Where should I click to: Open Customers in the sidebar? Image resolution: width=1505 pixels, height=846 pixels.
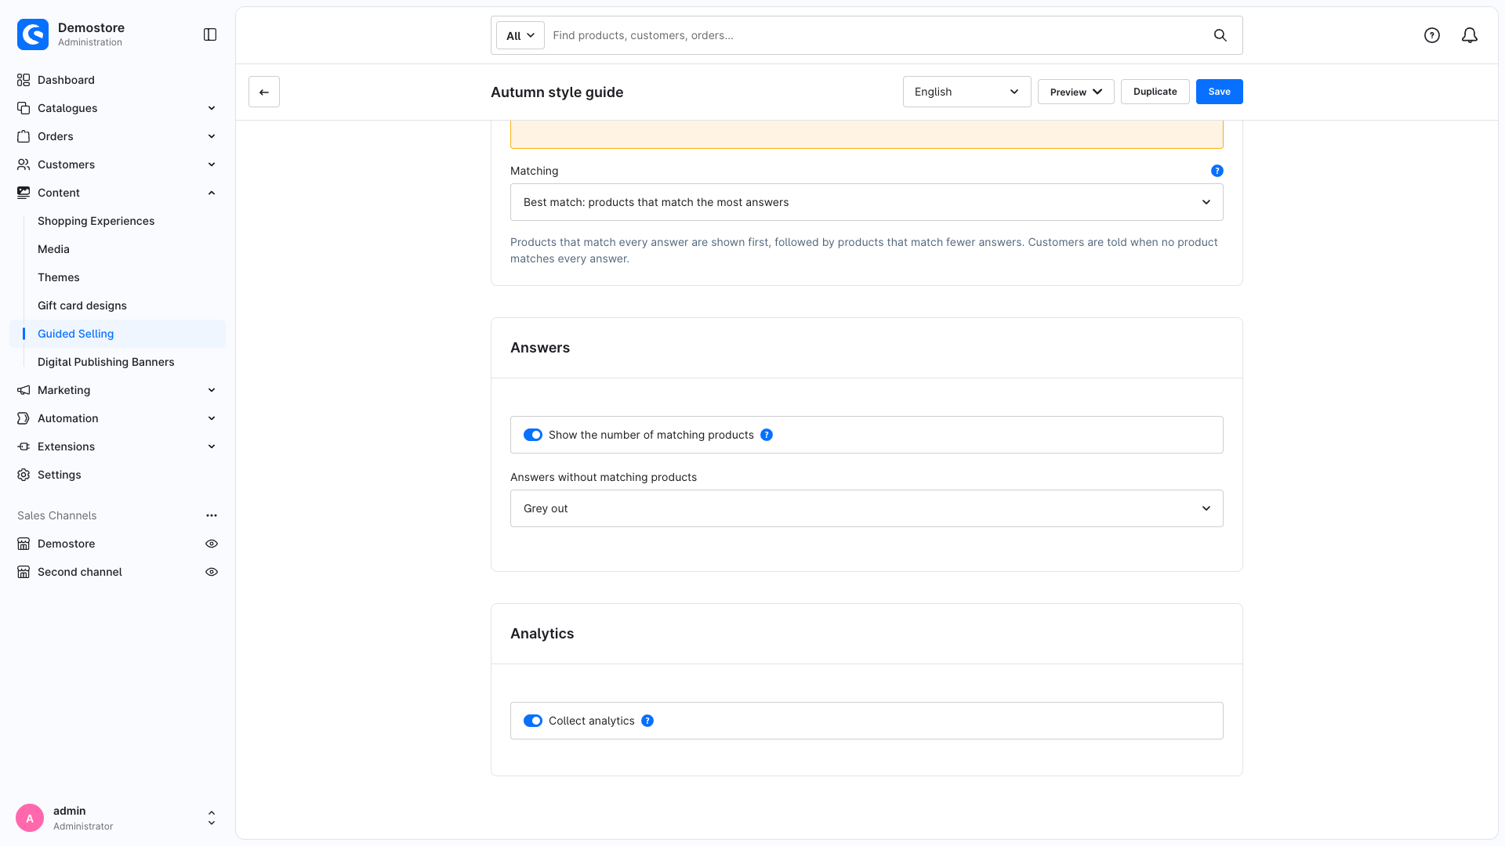point(118,164)
